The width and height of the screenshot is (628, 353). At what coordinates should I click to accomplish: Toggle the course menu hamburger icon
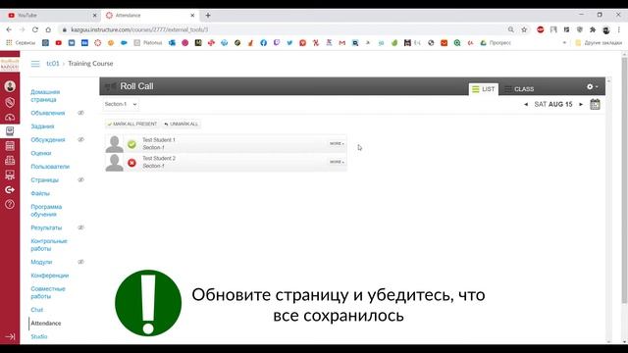35,64
